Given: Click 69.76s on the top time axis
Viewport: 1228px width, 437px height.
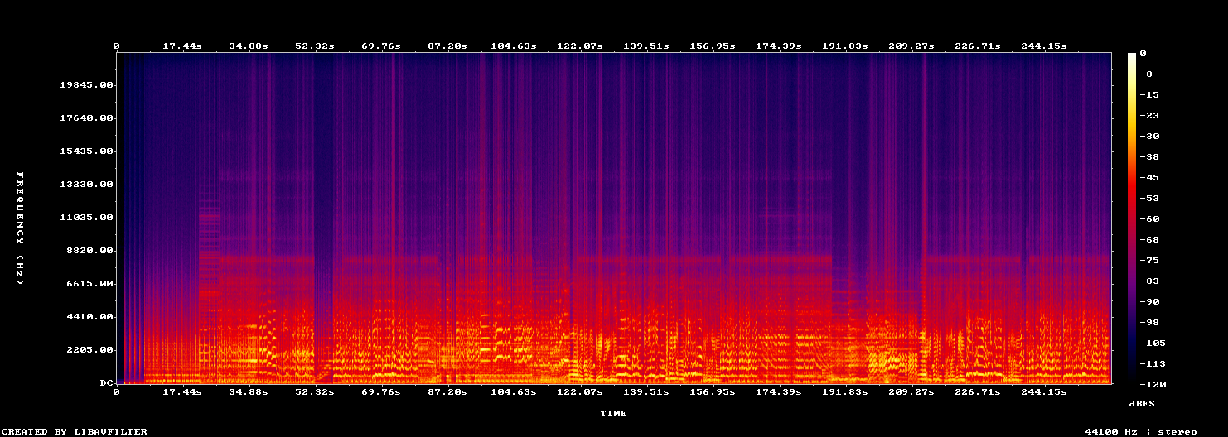Looking at the screenshot, I should 381,46.
